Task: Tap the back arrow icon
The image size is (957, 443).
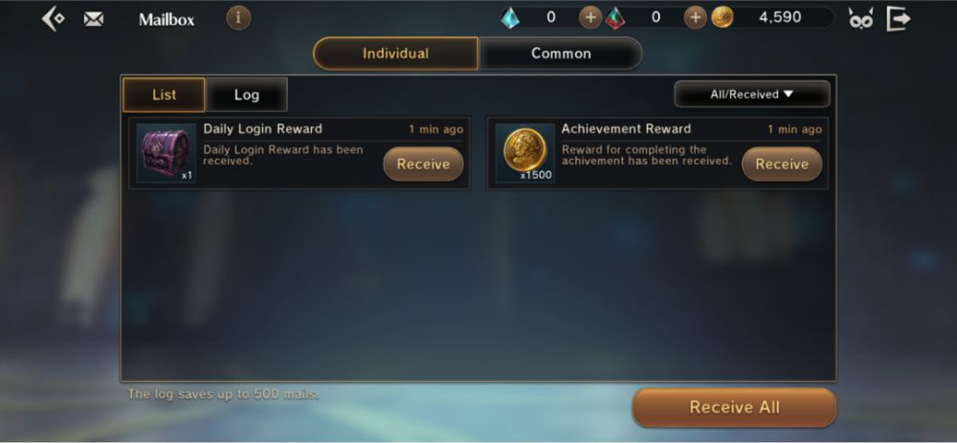Action: tap(53, 19)
